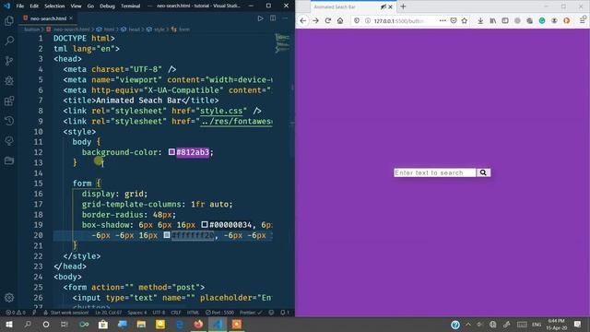This screenshot has height=332, width=590.
Task: Click Prettier status bar item
Action: coord(251,313)
